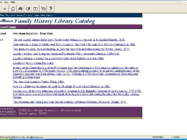Screen dimensions: 187x140
Task: Click the Forward arrow toolbar button
Action: [x=5, y=9]
